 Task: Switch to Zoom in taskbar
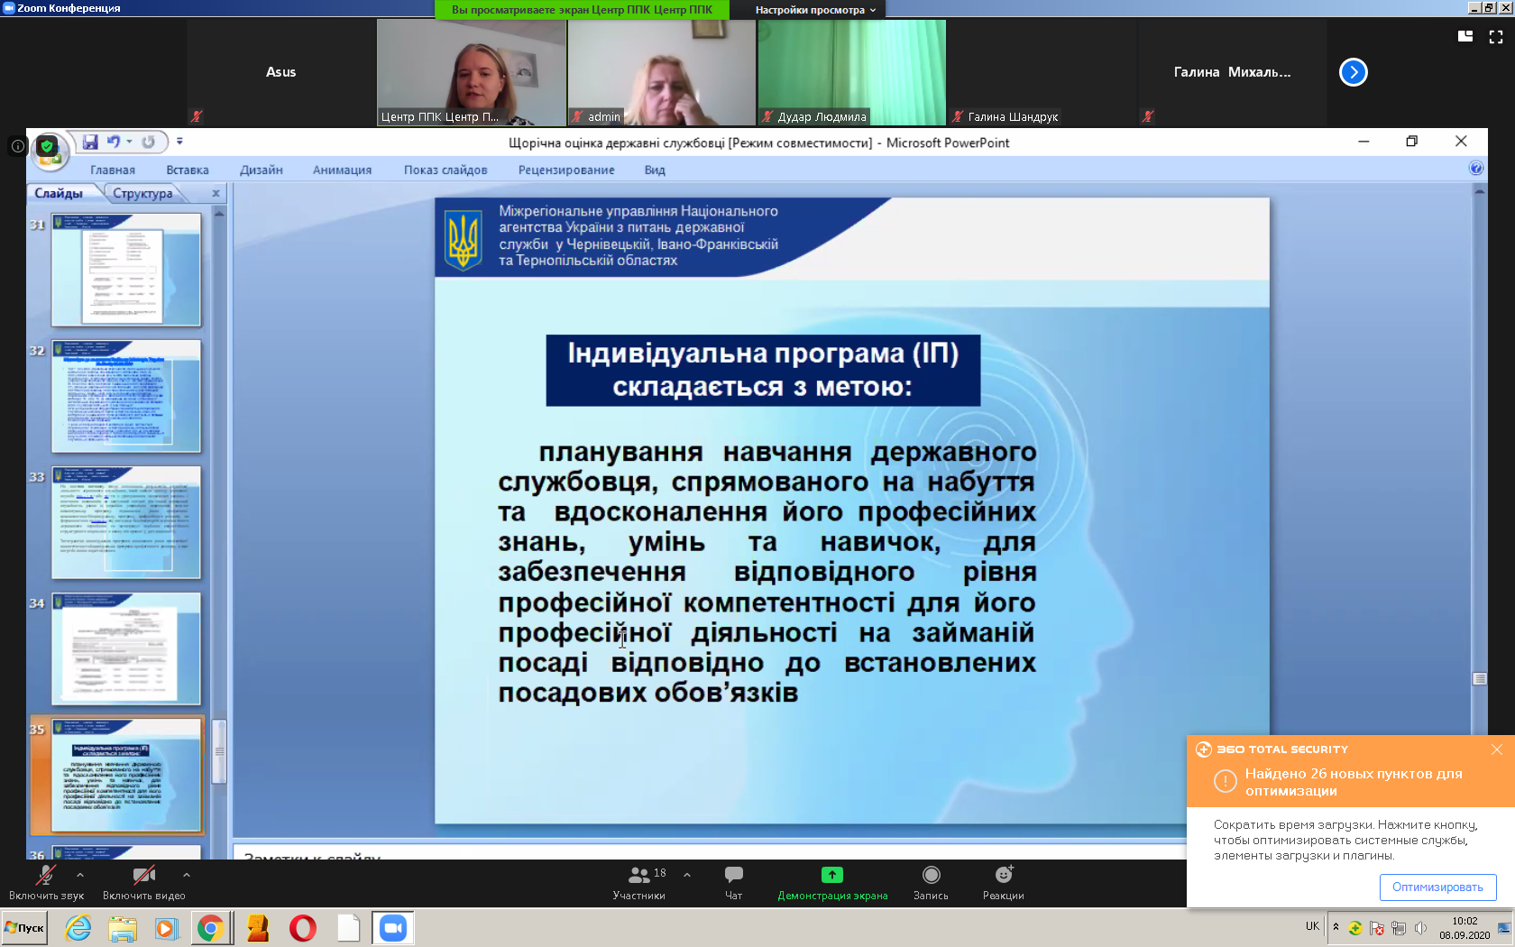coord(393,927)
